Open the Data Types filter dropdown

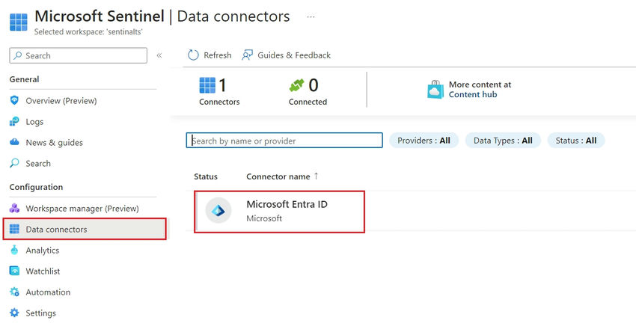[502, 141]
